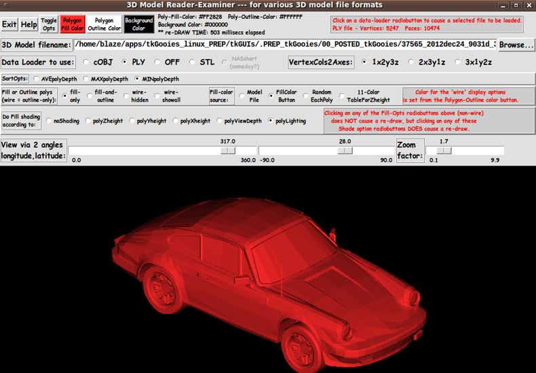Viewport: 536px width, 373px height.
Task: Click the 'Fill-color source:' label
Action: (221, 96)
